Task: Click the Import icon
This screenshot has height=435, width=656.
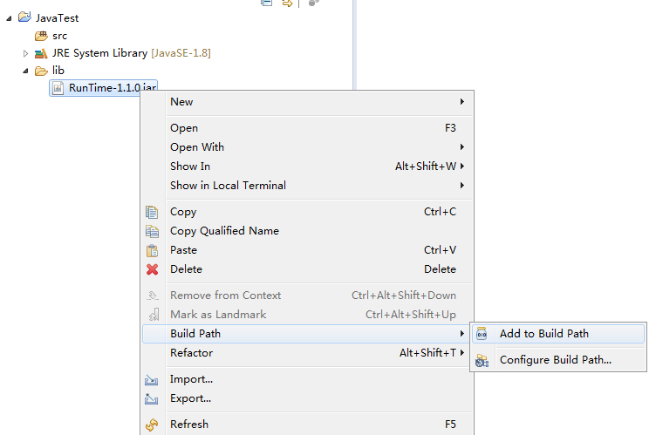Action: pos(152,380)
